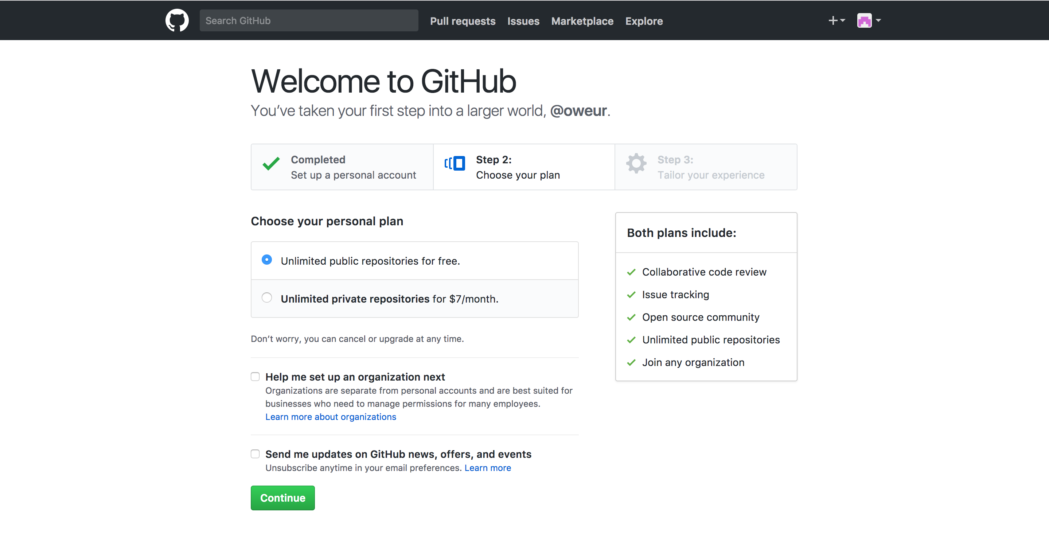Click the 'Welcome to GitHub' heading
The image size is (1049, 549).
tap(383, 81)
